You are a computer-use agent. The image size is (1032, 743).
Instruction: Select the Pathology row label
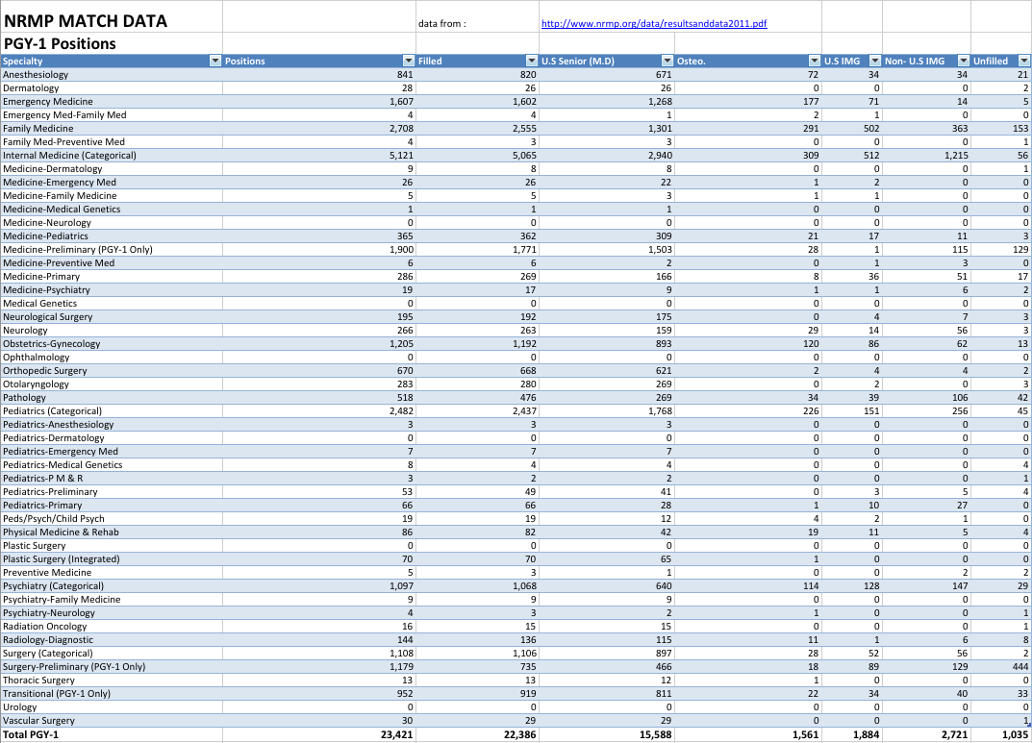pos(112,398)
